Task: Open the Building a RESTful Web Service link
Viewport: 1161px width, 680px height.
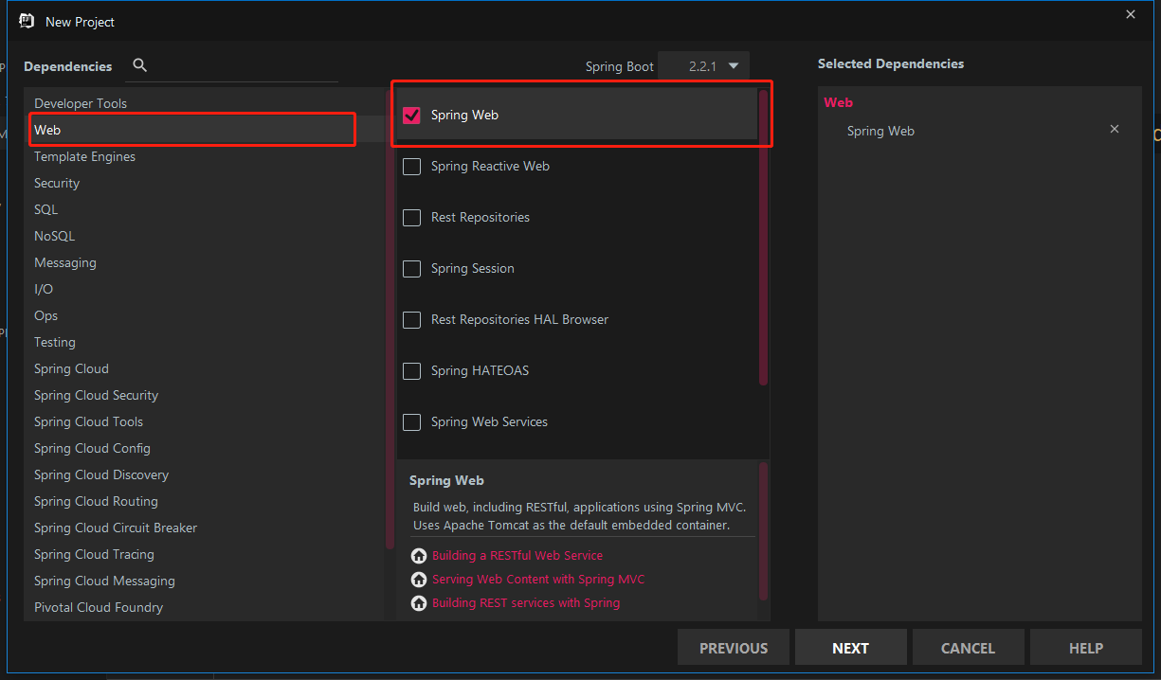Action: tap(517, 556)
